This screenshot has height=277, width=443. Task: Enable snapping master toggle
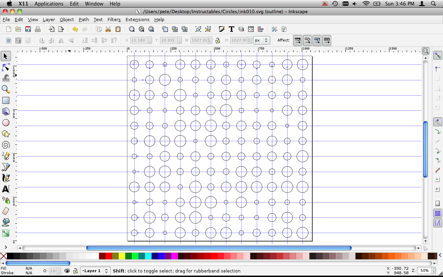(438, 55)
